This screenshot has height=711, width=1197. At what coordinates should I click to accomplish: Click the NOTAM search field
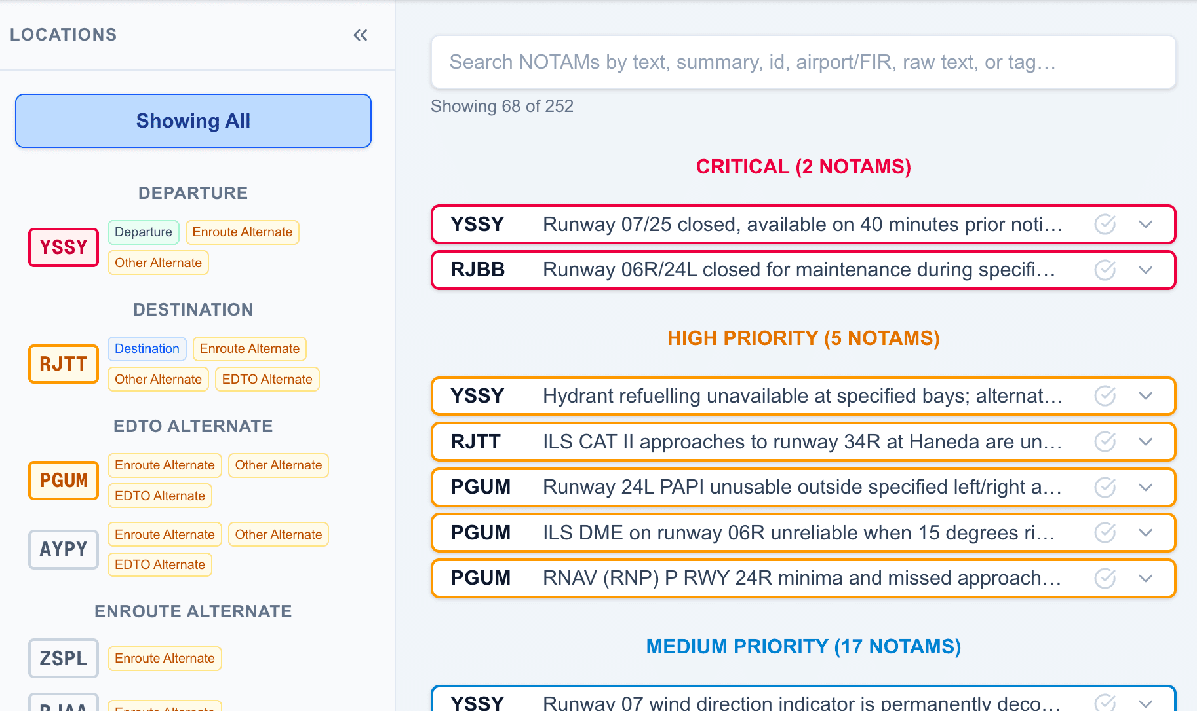(x=803, y=62)
